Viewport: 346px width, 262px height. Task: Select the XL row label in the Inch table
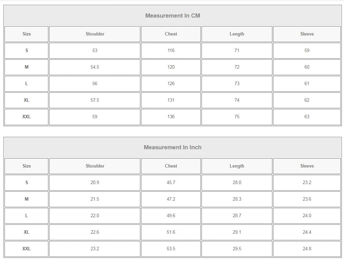coord(27,232)
